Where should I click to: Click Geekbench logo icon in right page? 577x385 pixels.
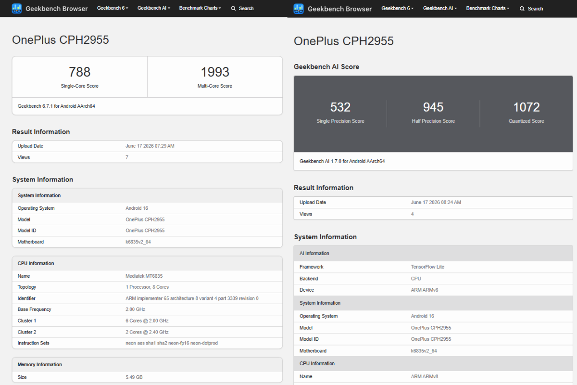[x=299, y=8]
